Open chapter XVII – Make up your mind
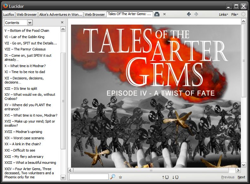Screen dimensions: 250x184 pyautogui.click(x=30, y=124)
